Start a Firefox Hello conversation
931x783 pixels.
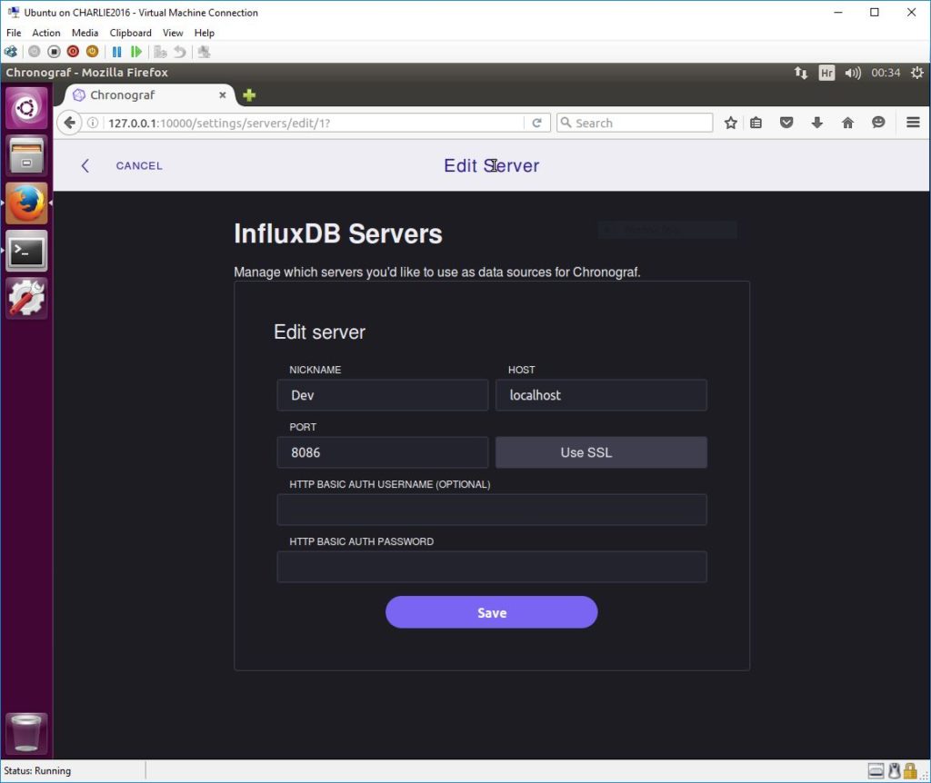[878, 122]
